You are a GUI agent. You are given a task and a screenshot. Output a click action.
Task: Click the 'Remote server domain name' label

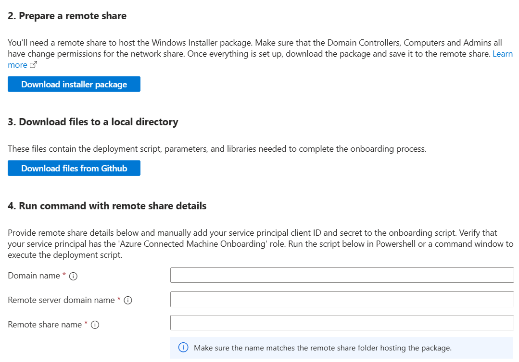click(x=61, y=300)
